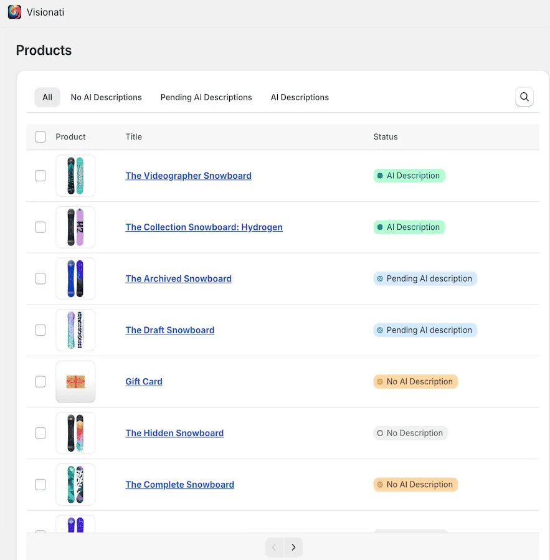Select all products with the header checkbox
The height and width of the screenshot is (560, 550).
pyautogui.click(x=40, y=136)
